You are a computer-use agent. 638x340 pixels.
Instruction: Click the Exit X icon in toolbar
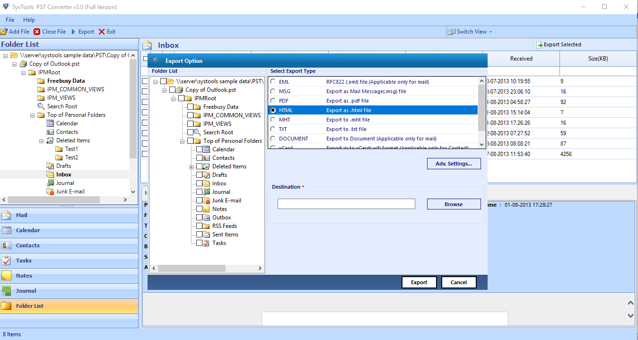[102, 32]
